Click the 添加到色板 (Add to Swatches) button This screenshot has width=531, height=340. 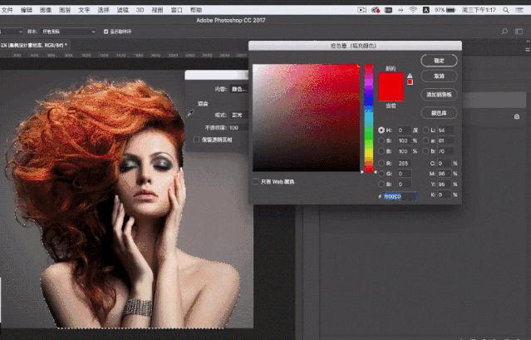439,95
